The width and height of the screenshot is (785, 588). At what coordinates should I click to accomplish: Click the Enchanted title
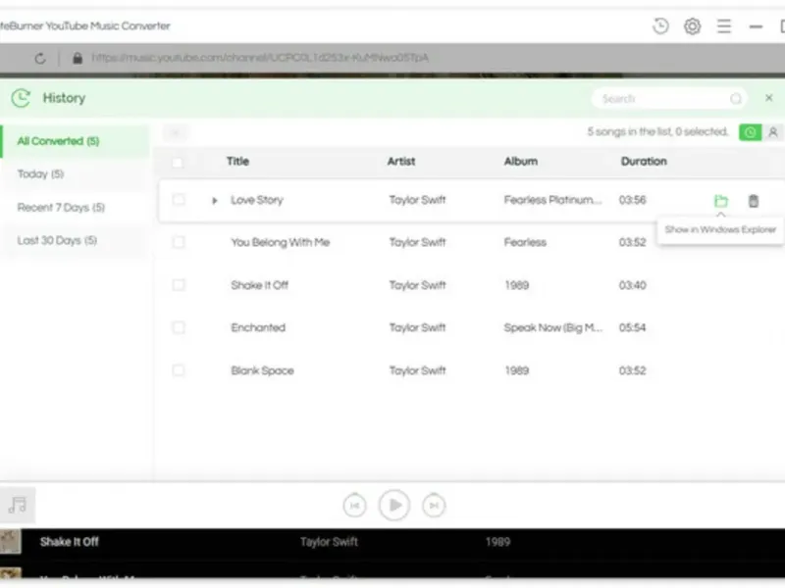click(258, 327)
